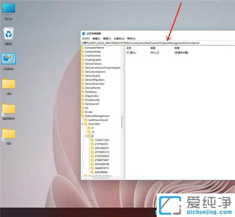Viewport: 235px width, 217px height.
Task: Select the DevicePanels key folder icon
Action: click(x=83, y=88)
